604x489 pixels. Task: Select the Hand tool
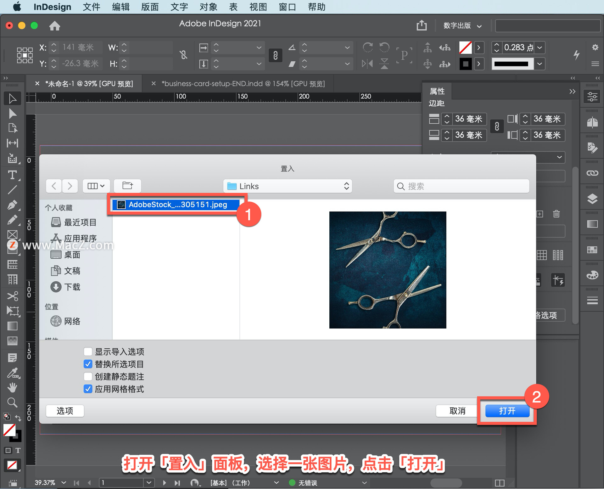pyautogui.click(x=13, y=388)
